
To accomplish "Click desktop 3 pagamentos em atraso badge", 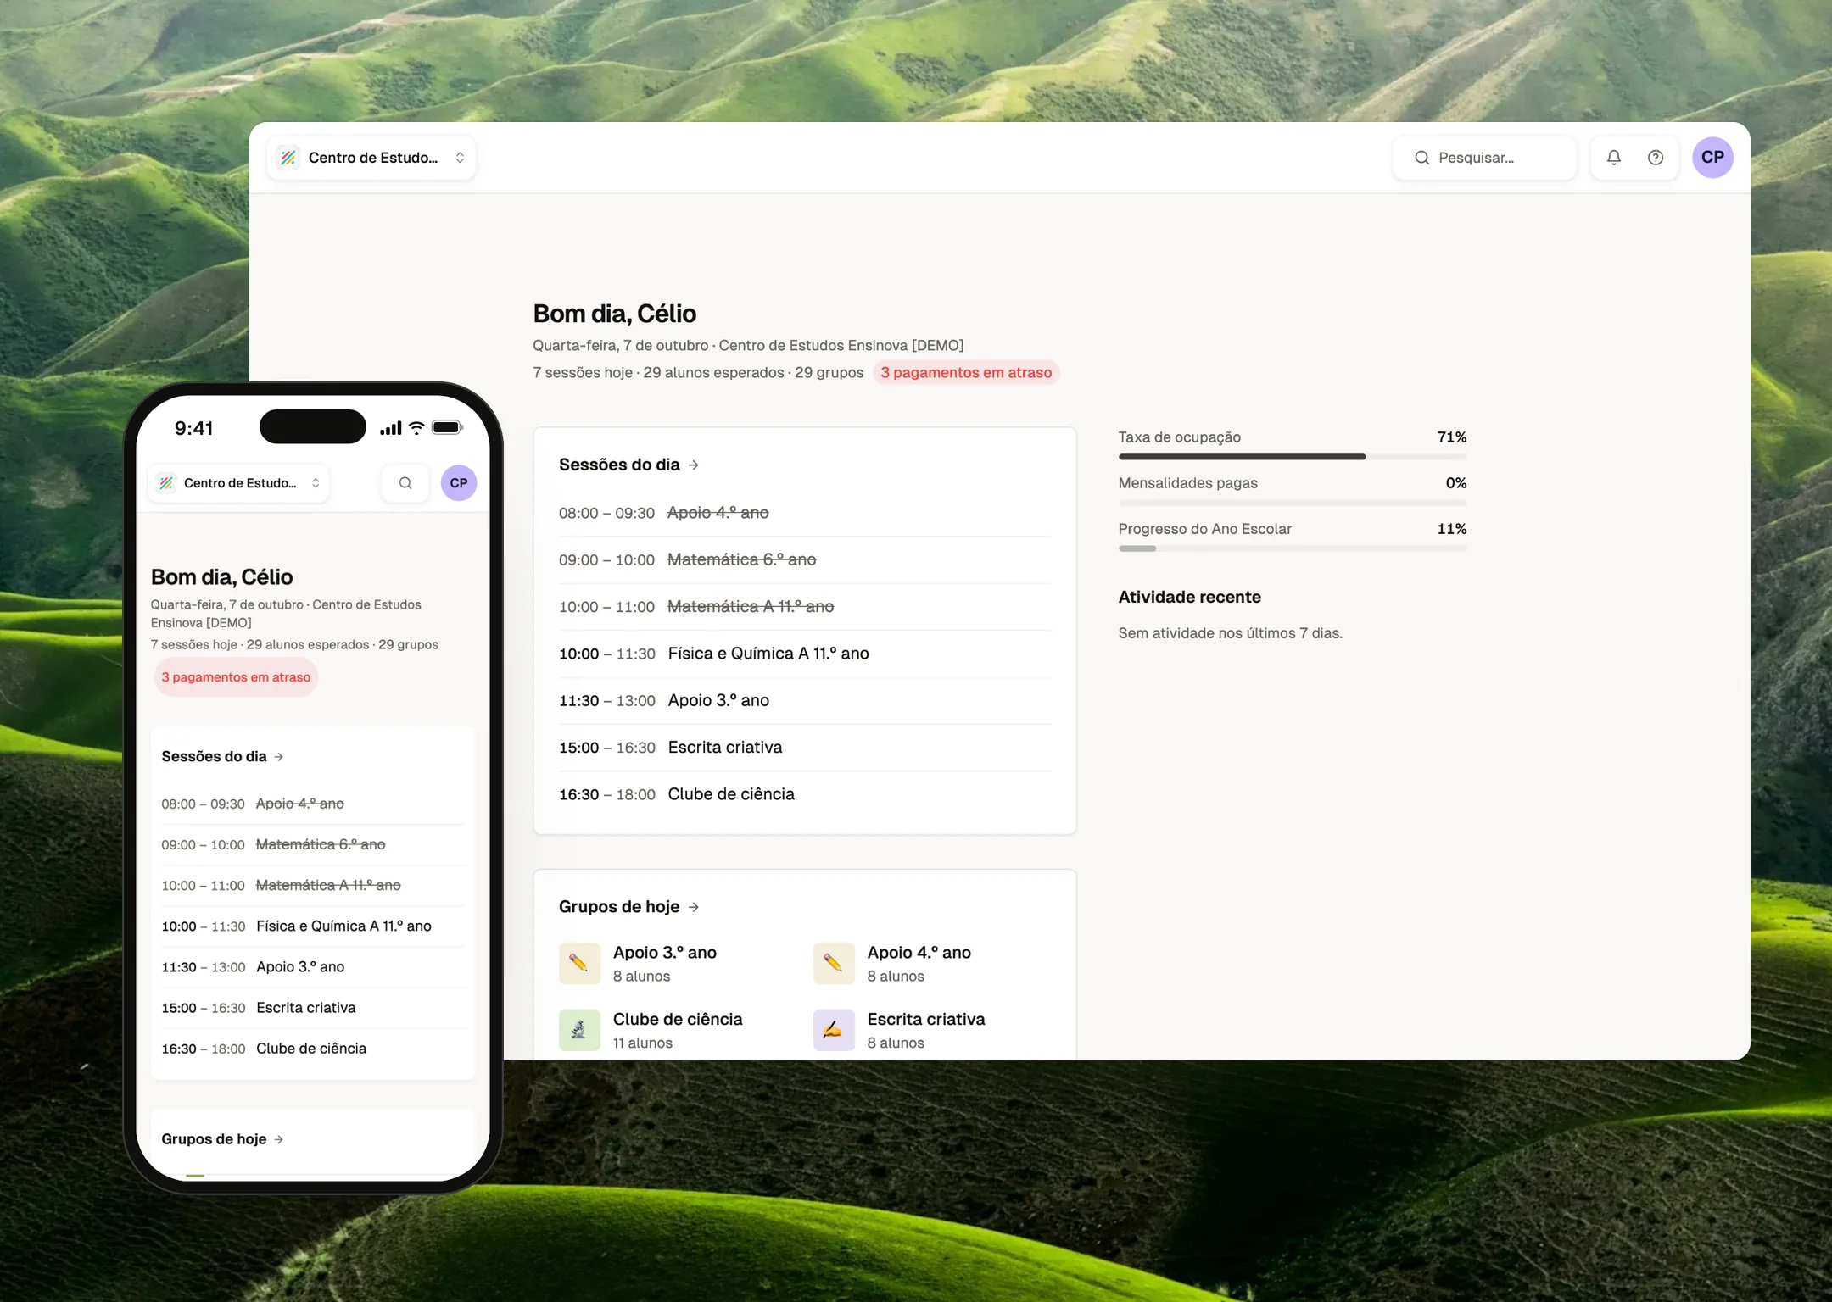I will tap(966, 373).
